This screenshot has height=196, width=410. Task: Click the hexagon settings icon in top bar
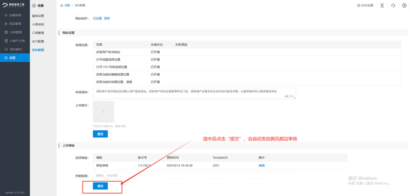404,5
